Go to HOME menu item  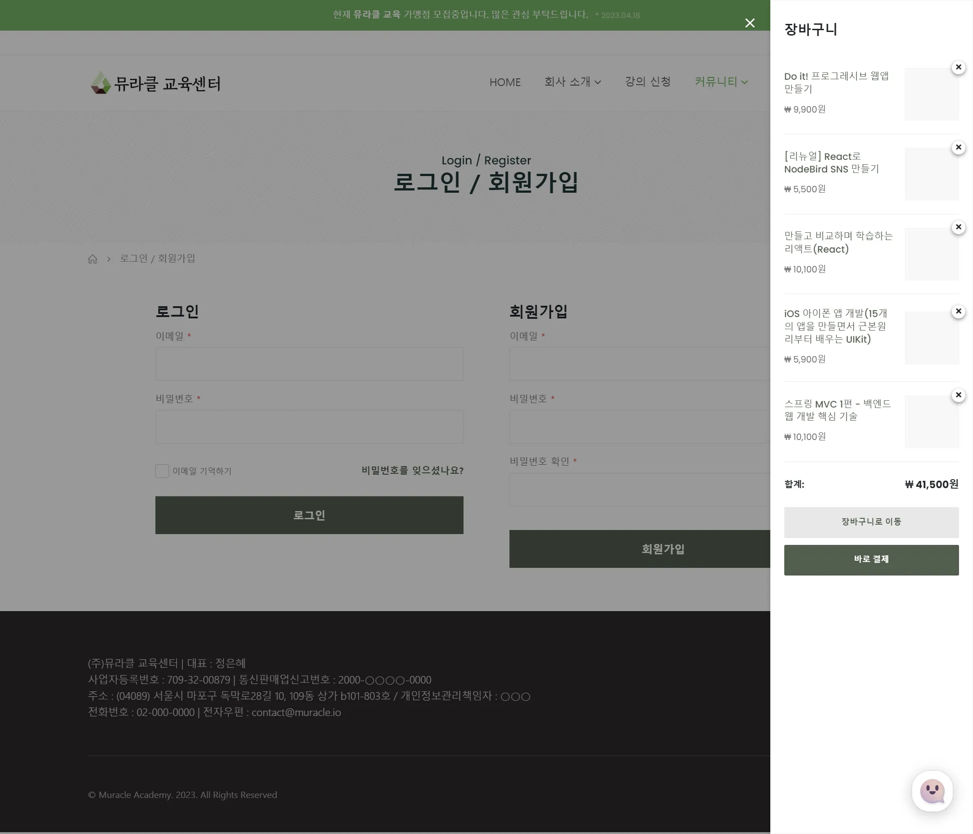[505, 82]
